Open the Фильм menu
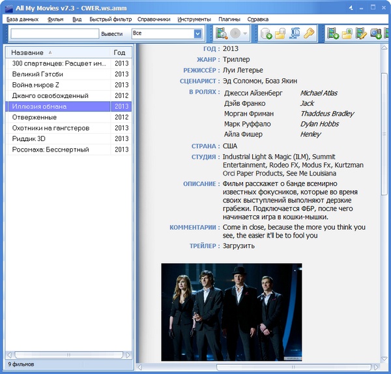 [55, 20]
